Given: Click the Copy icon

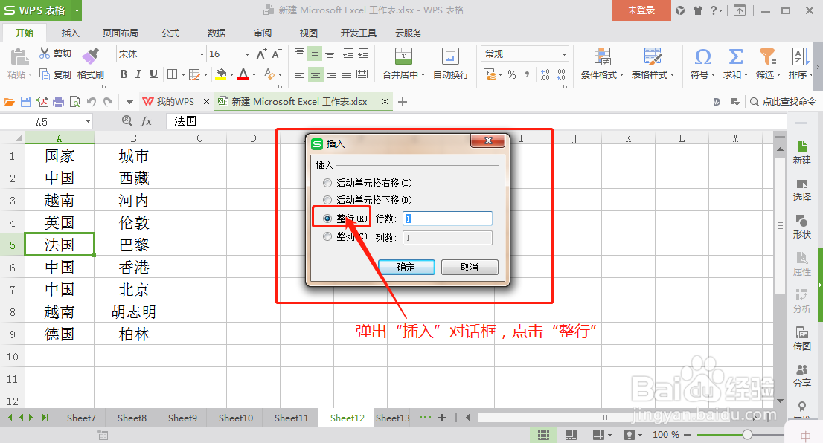Looking at the screenshot, I should (x=45, y=74).
